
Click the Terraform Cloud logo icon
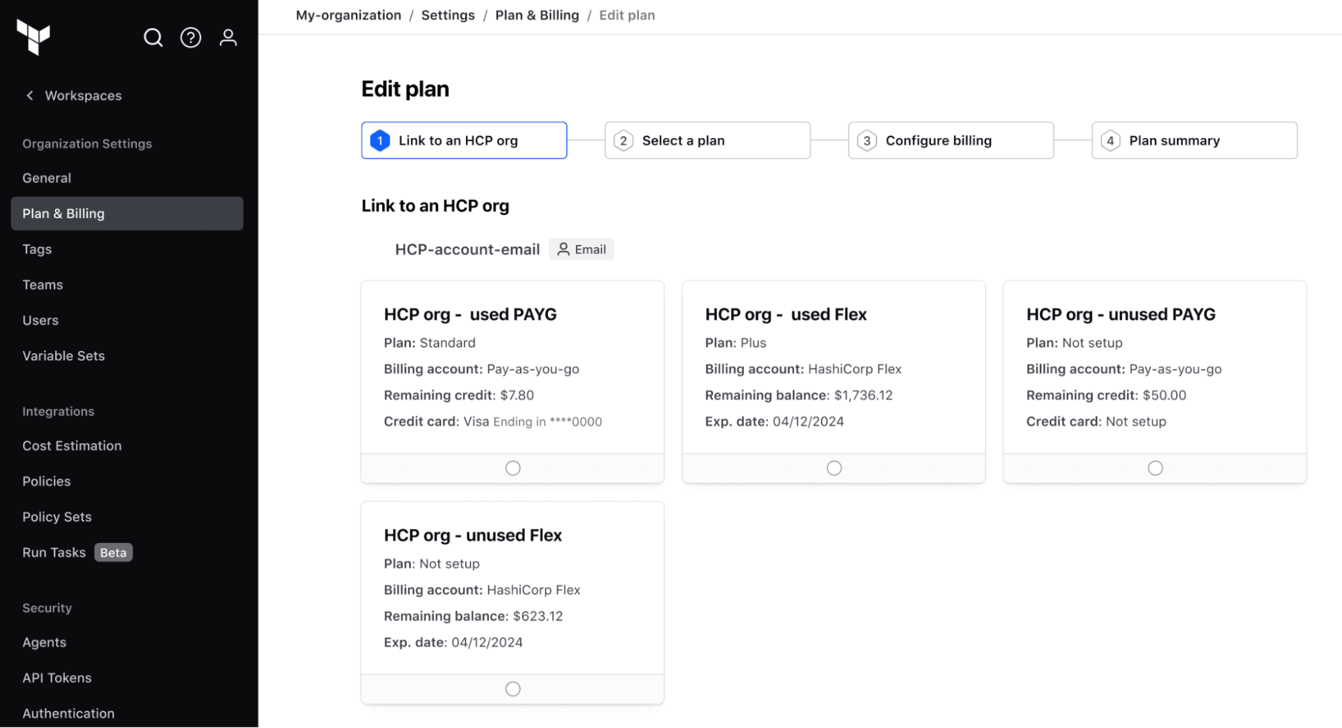37,38
